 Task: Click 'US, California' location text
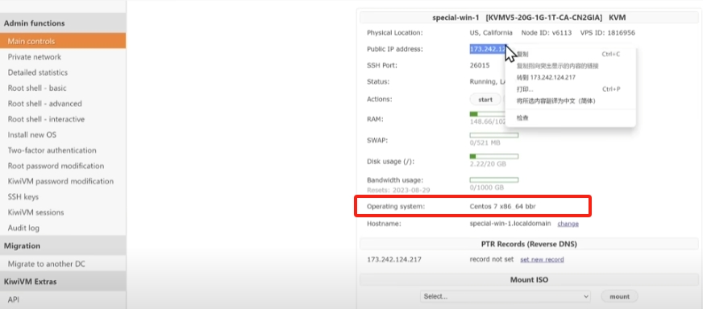pos(491,33)
